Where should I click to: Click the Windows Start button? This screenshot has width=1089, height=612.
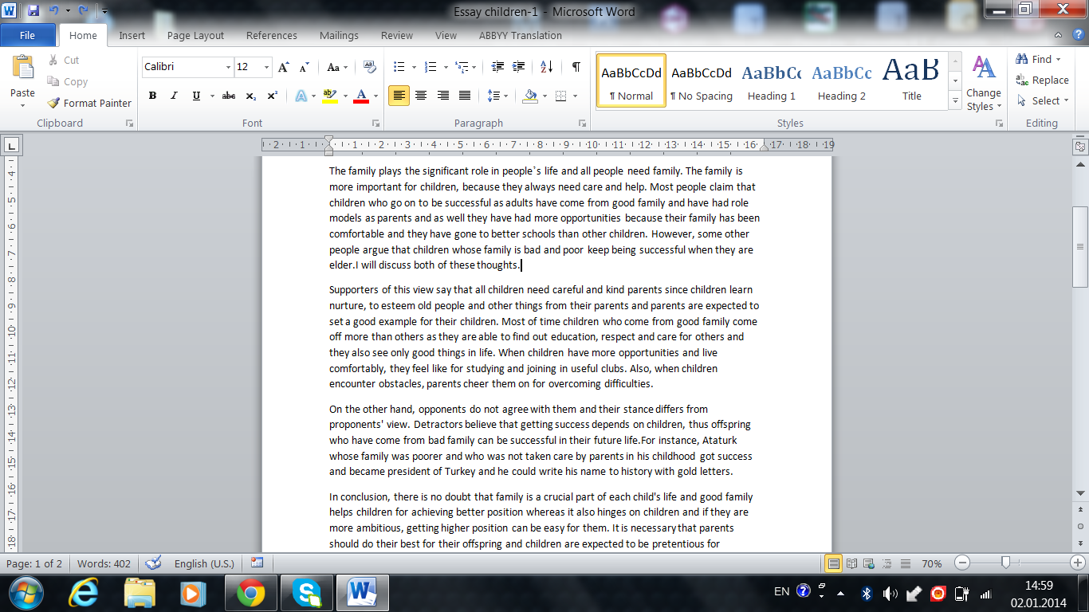[x=26, y=593]
